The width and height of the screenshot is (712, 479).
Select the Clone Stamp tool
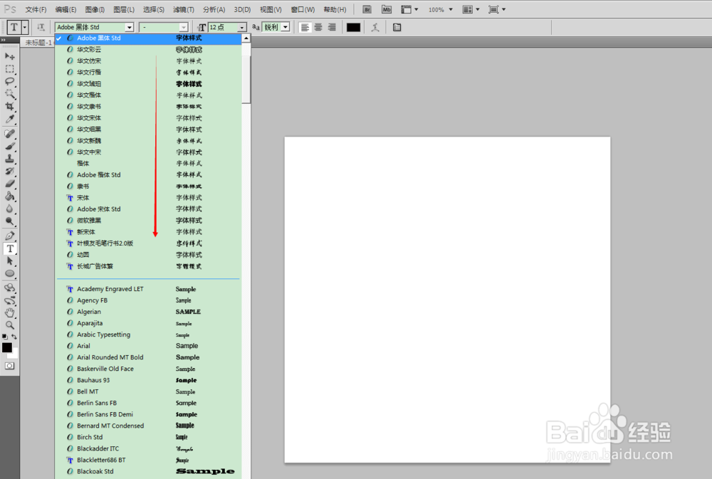point(9,159)
